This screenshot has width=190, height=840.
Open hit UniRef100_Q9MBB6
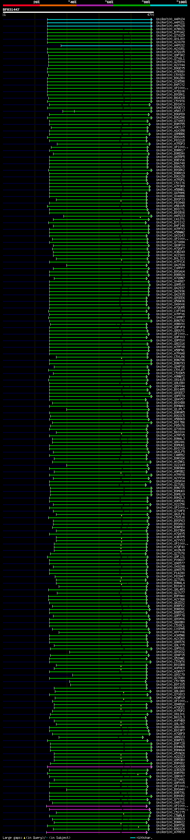170,134
